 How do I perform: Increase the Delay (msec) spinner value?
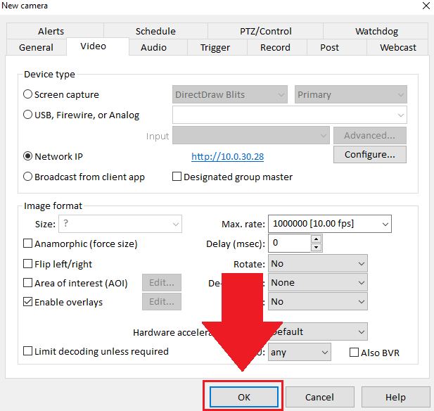tap(316, 239)
